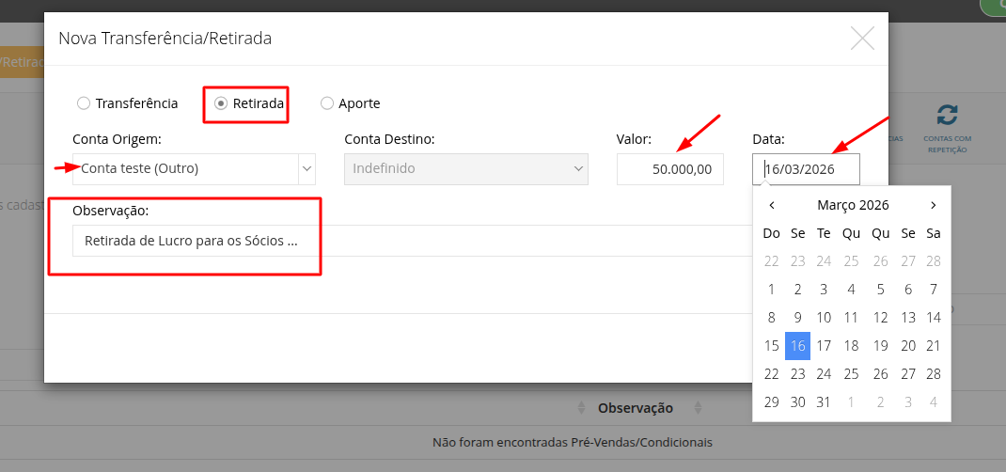The width and height of the screenshot is (1006, 472).
Task: Pick day 16 in the calendar
Action: 797,346
